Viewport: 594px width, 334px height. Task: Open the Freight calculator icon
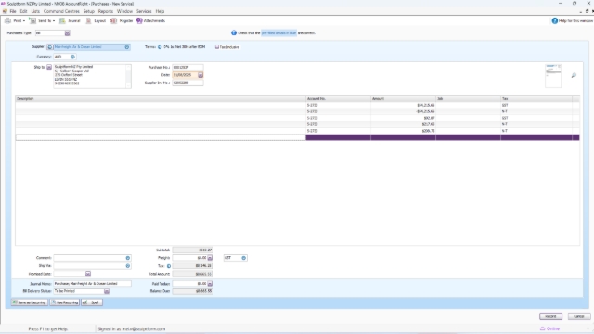(210, 258)
